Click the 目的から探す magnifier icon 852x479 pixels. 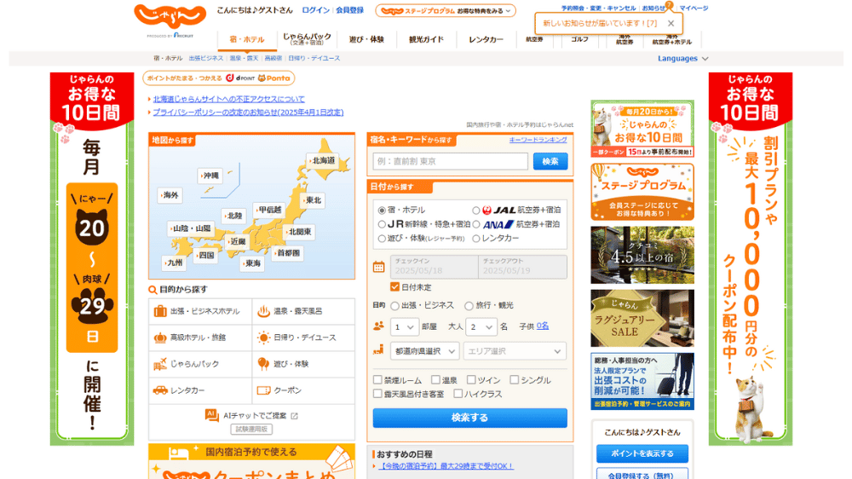pos(153,290)
